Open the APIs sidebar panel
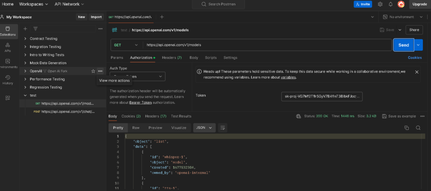 tap(8, 47)
